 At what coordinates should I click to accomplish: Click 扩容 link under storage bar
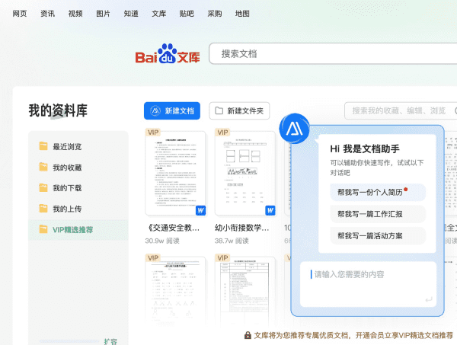coord(111,341)
